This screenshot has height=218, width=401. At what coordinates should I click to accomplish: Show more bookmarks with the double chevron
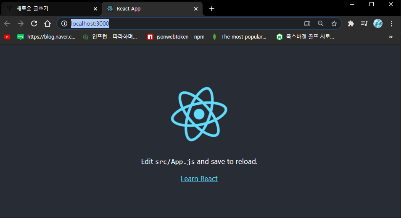pos(391,37)
